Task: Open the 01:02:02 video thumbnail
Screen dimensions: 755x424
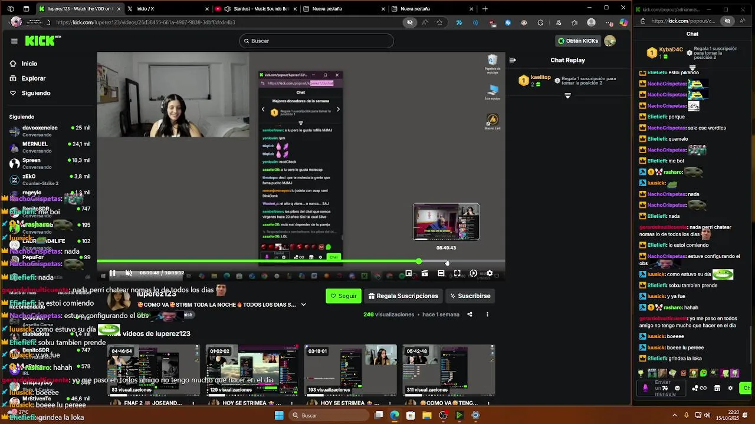Action: [x=252, y=369]
